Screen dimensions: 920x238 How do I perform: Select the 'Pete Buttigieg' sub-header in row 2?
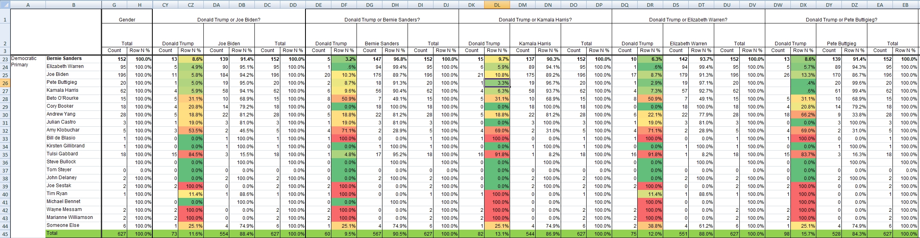841,35
